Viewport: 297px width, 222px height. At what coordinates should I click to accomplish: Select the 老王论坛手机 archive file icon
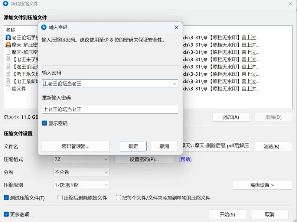[8, 37]
